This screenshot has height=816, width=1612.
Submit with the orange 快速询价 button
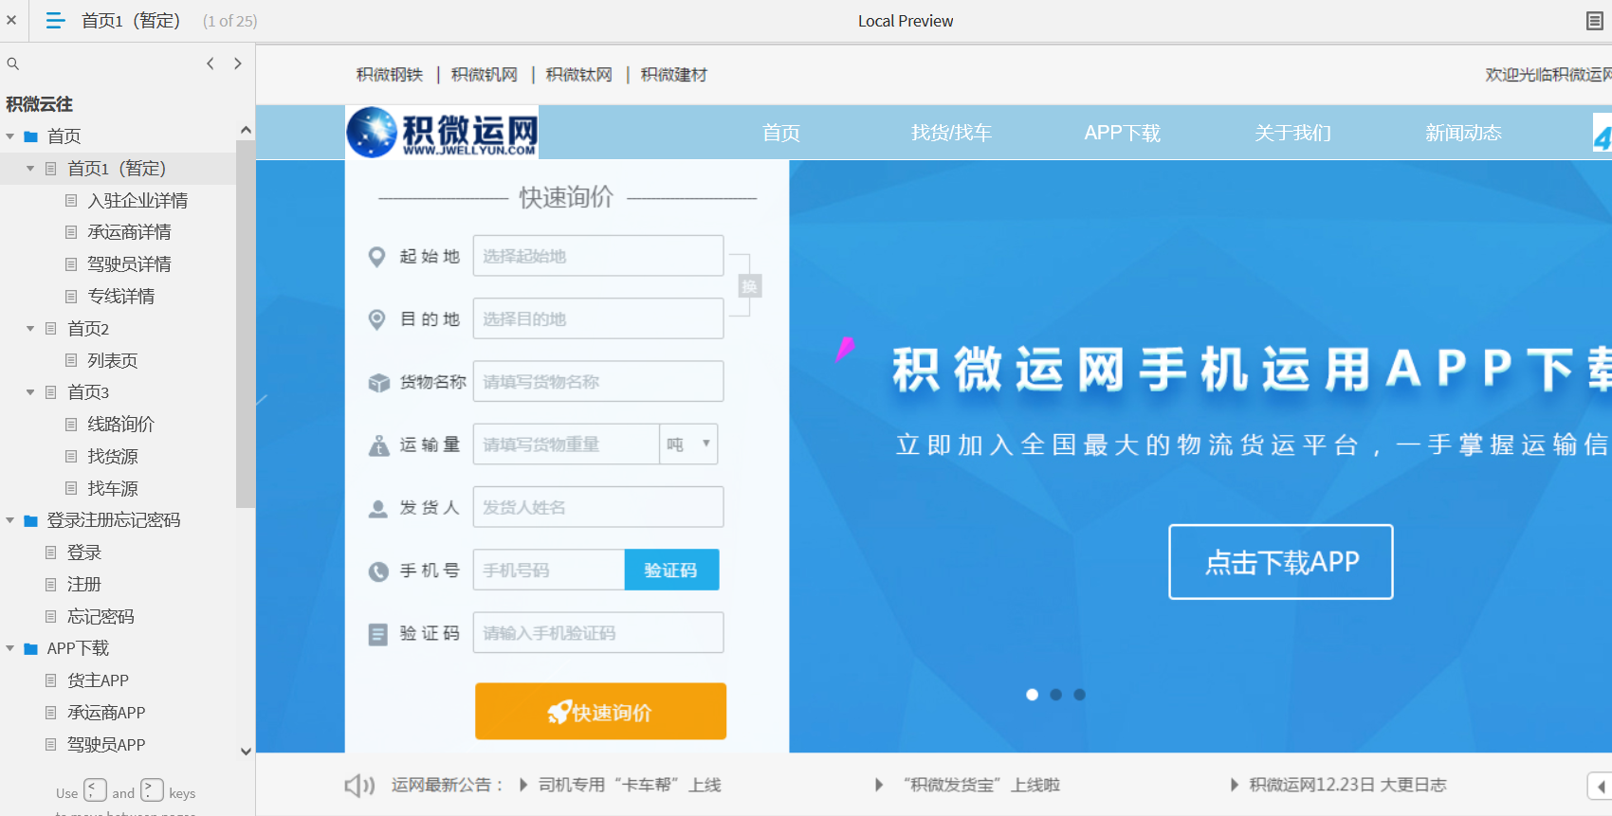click(600, 711)
